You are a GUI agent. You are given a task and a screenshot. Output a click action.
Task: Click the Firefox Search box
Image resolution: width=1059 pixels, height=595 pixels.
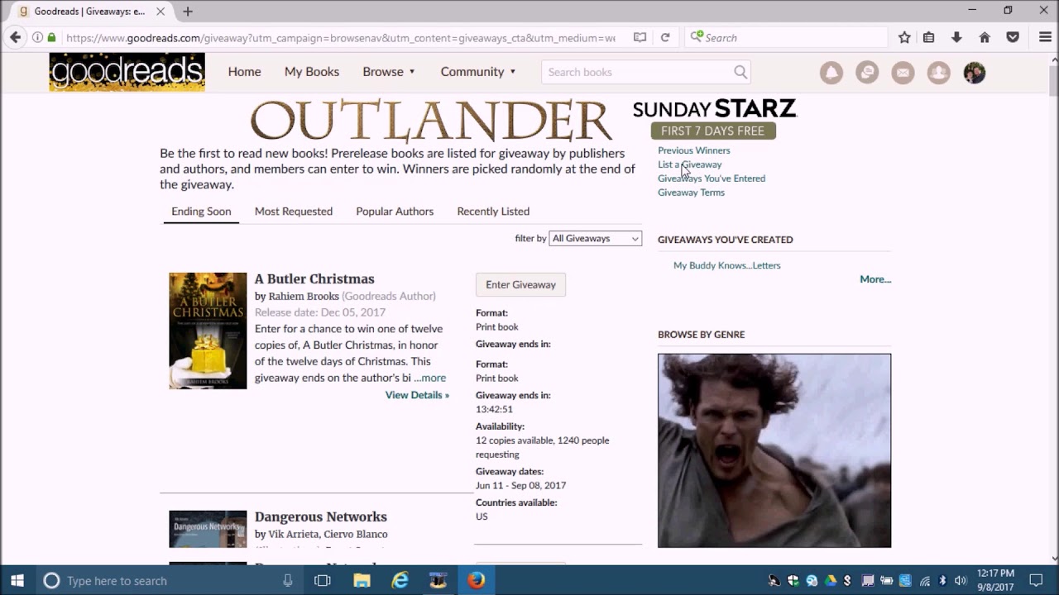787,37
